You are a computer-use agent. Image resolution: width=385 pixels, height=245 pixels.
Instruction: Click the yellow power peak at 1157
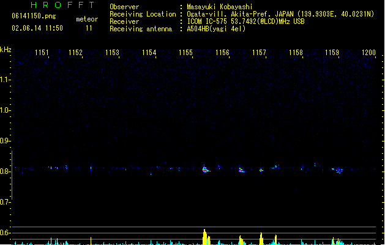[261, 239]
